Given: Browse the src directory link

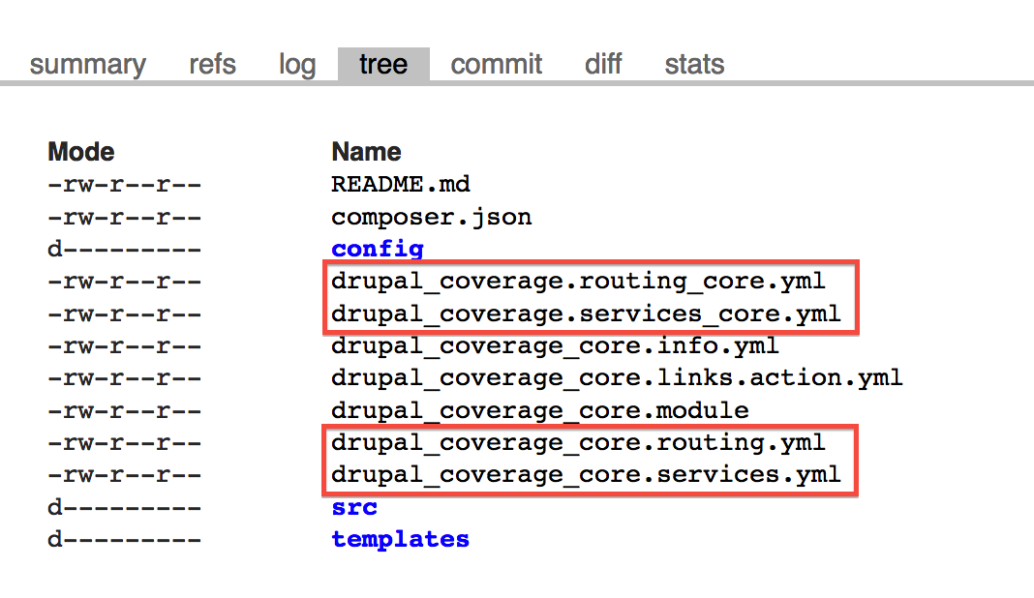Looking at the screenshot, I should point(354,507).
